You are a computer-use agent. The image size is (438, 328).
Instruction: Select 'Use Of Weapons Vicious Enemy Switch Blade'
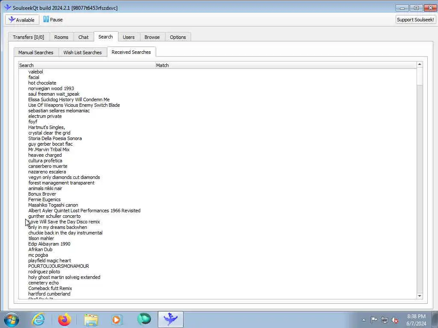[x=74, y=105]
